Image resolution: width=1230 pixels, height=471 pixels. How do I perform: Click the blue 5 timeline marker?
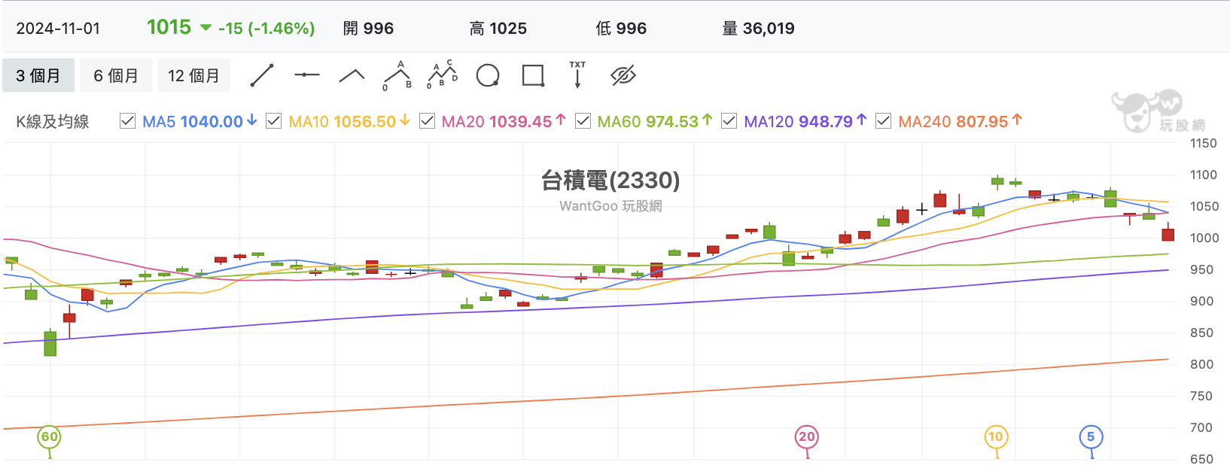(x=1091, y=437)
